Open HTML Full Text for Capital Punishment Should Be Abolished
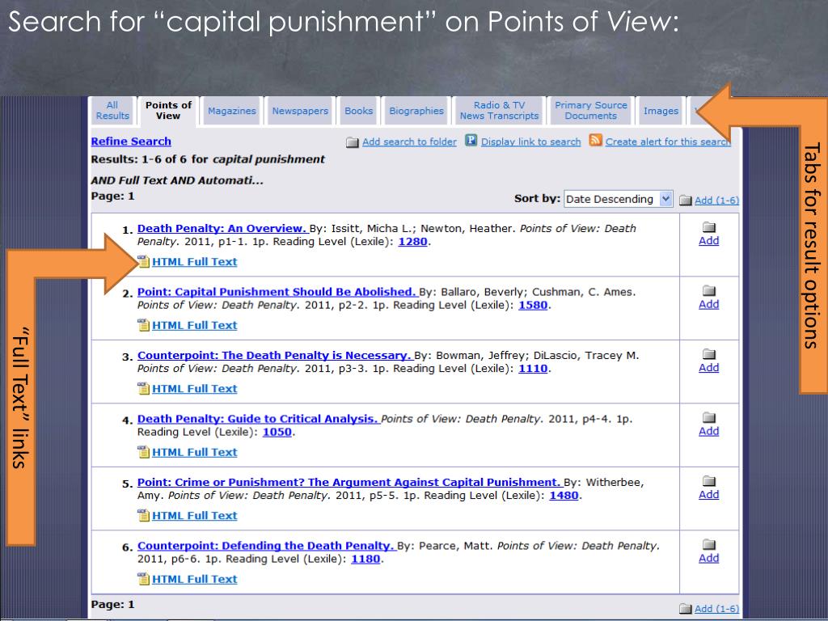The width and height of the screenshot is (828, 621). click(194, 325)
